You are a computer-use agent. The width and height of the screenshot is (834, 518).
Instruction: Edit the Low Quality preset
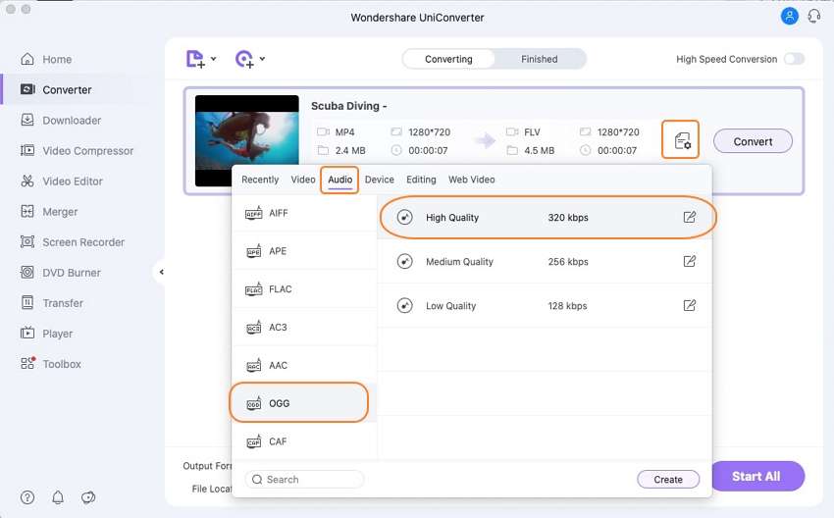(x=690, y=306)
